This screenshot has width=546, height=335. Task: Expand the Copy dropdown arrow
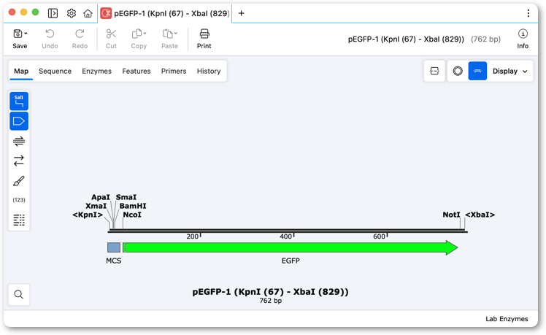[145, 34]
